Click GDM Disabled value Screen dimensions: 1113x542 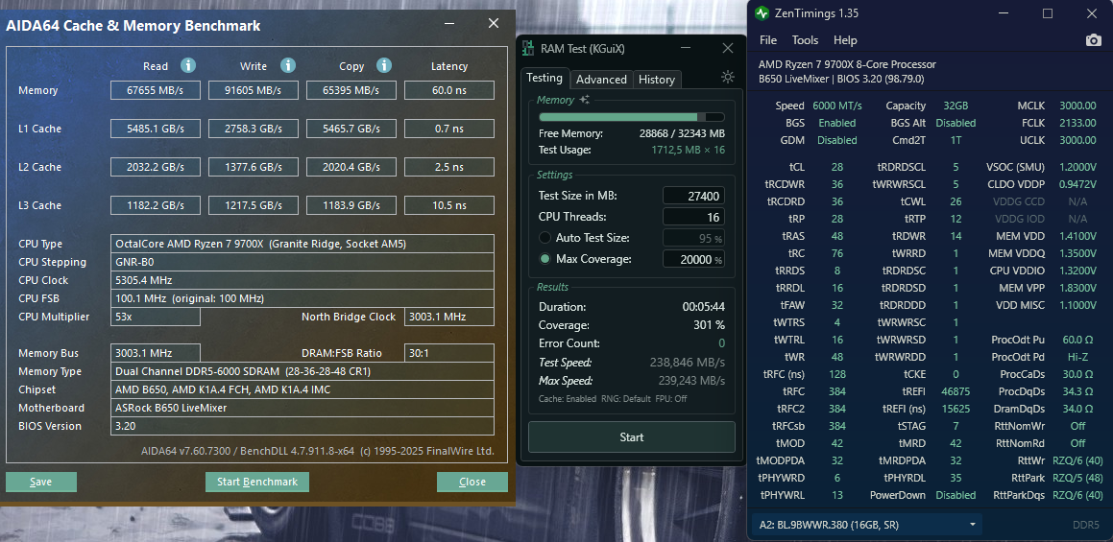(836, 140)
